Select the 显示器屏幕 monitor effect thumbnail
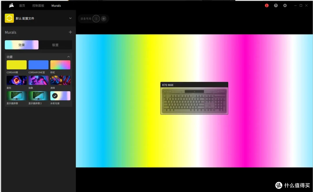The height and width of the screenshot is (192, 313). 17,96
